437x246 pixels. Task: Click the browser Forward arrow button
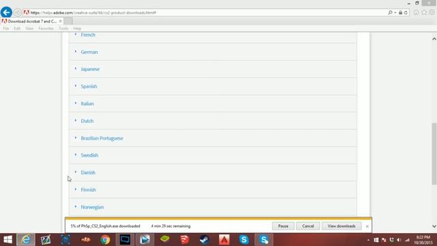click(18, 12)
